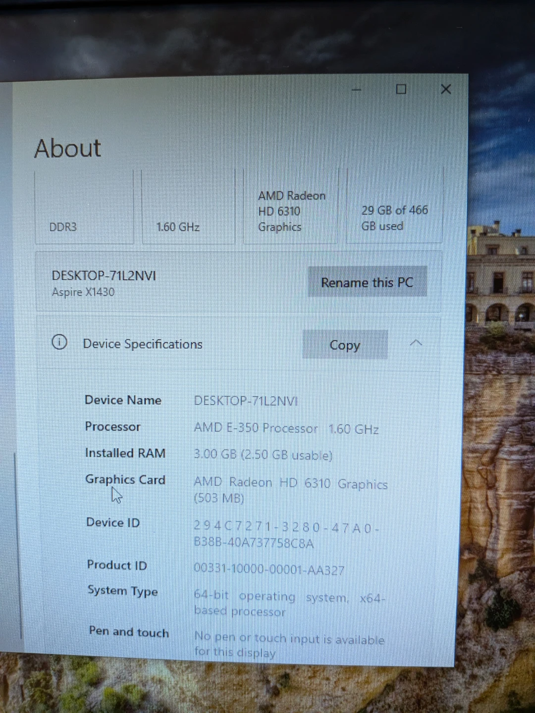Screen dimensions: 535x713
Task: Click the Installed RAM 3.00 GB value
Action: click(x=263, y=455)
